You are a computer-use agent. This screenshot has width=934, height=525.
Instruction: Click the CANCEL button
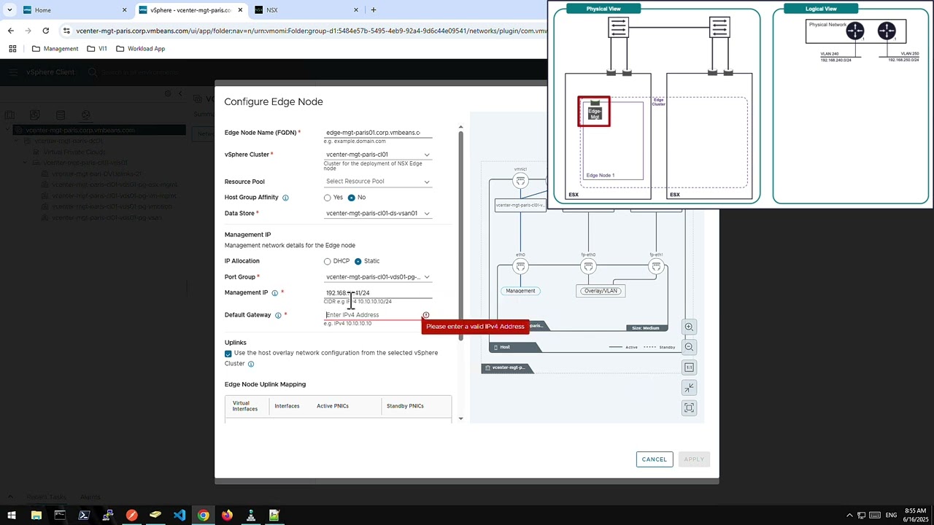click(x=654, y=459)
